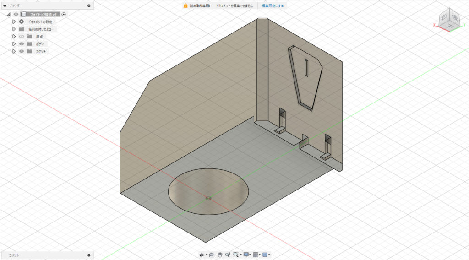Open Display Settings monitor icon
Viewport: 469px width, 260px height.
click(246, 255)
